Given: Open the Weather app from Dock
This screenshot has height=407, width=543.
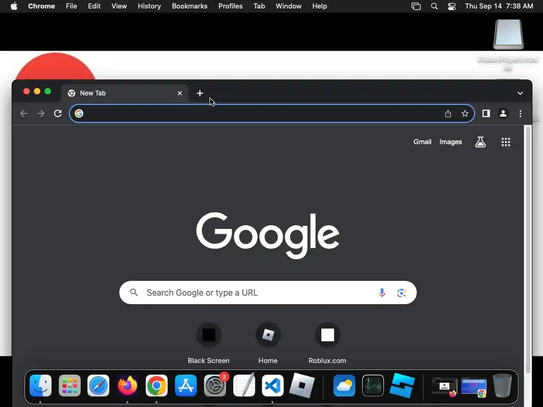Looking at the screenshot, I should coord(344,386).
